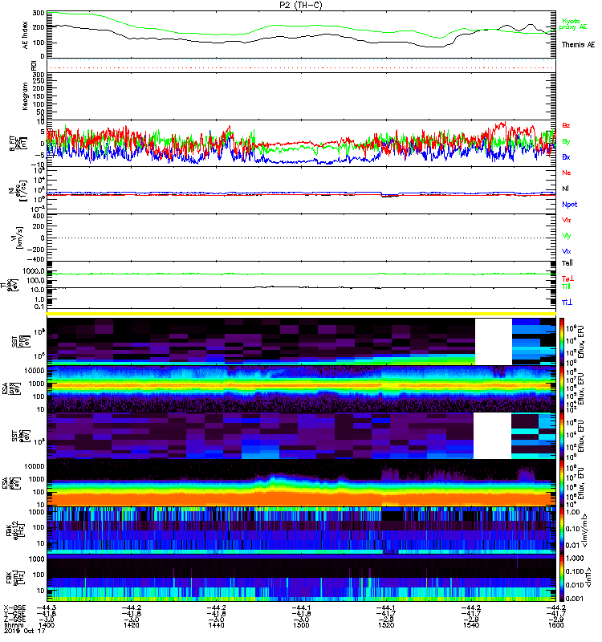Select the green "Kyoto proxy AE" legend label
602x642 pixels.
click(572, 24)
